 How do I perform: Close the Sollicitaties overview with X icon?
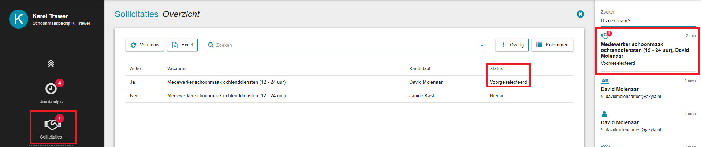(581, 14)
